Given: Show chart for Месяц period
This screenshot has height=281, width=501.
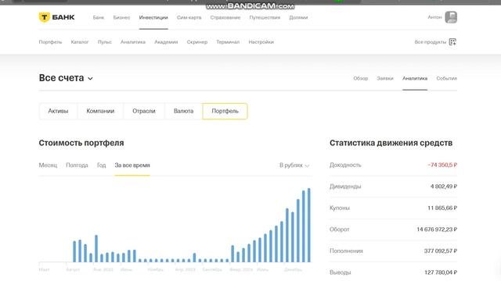Looking at the screenshot, I should [48, 165].
